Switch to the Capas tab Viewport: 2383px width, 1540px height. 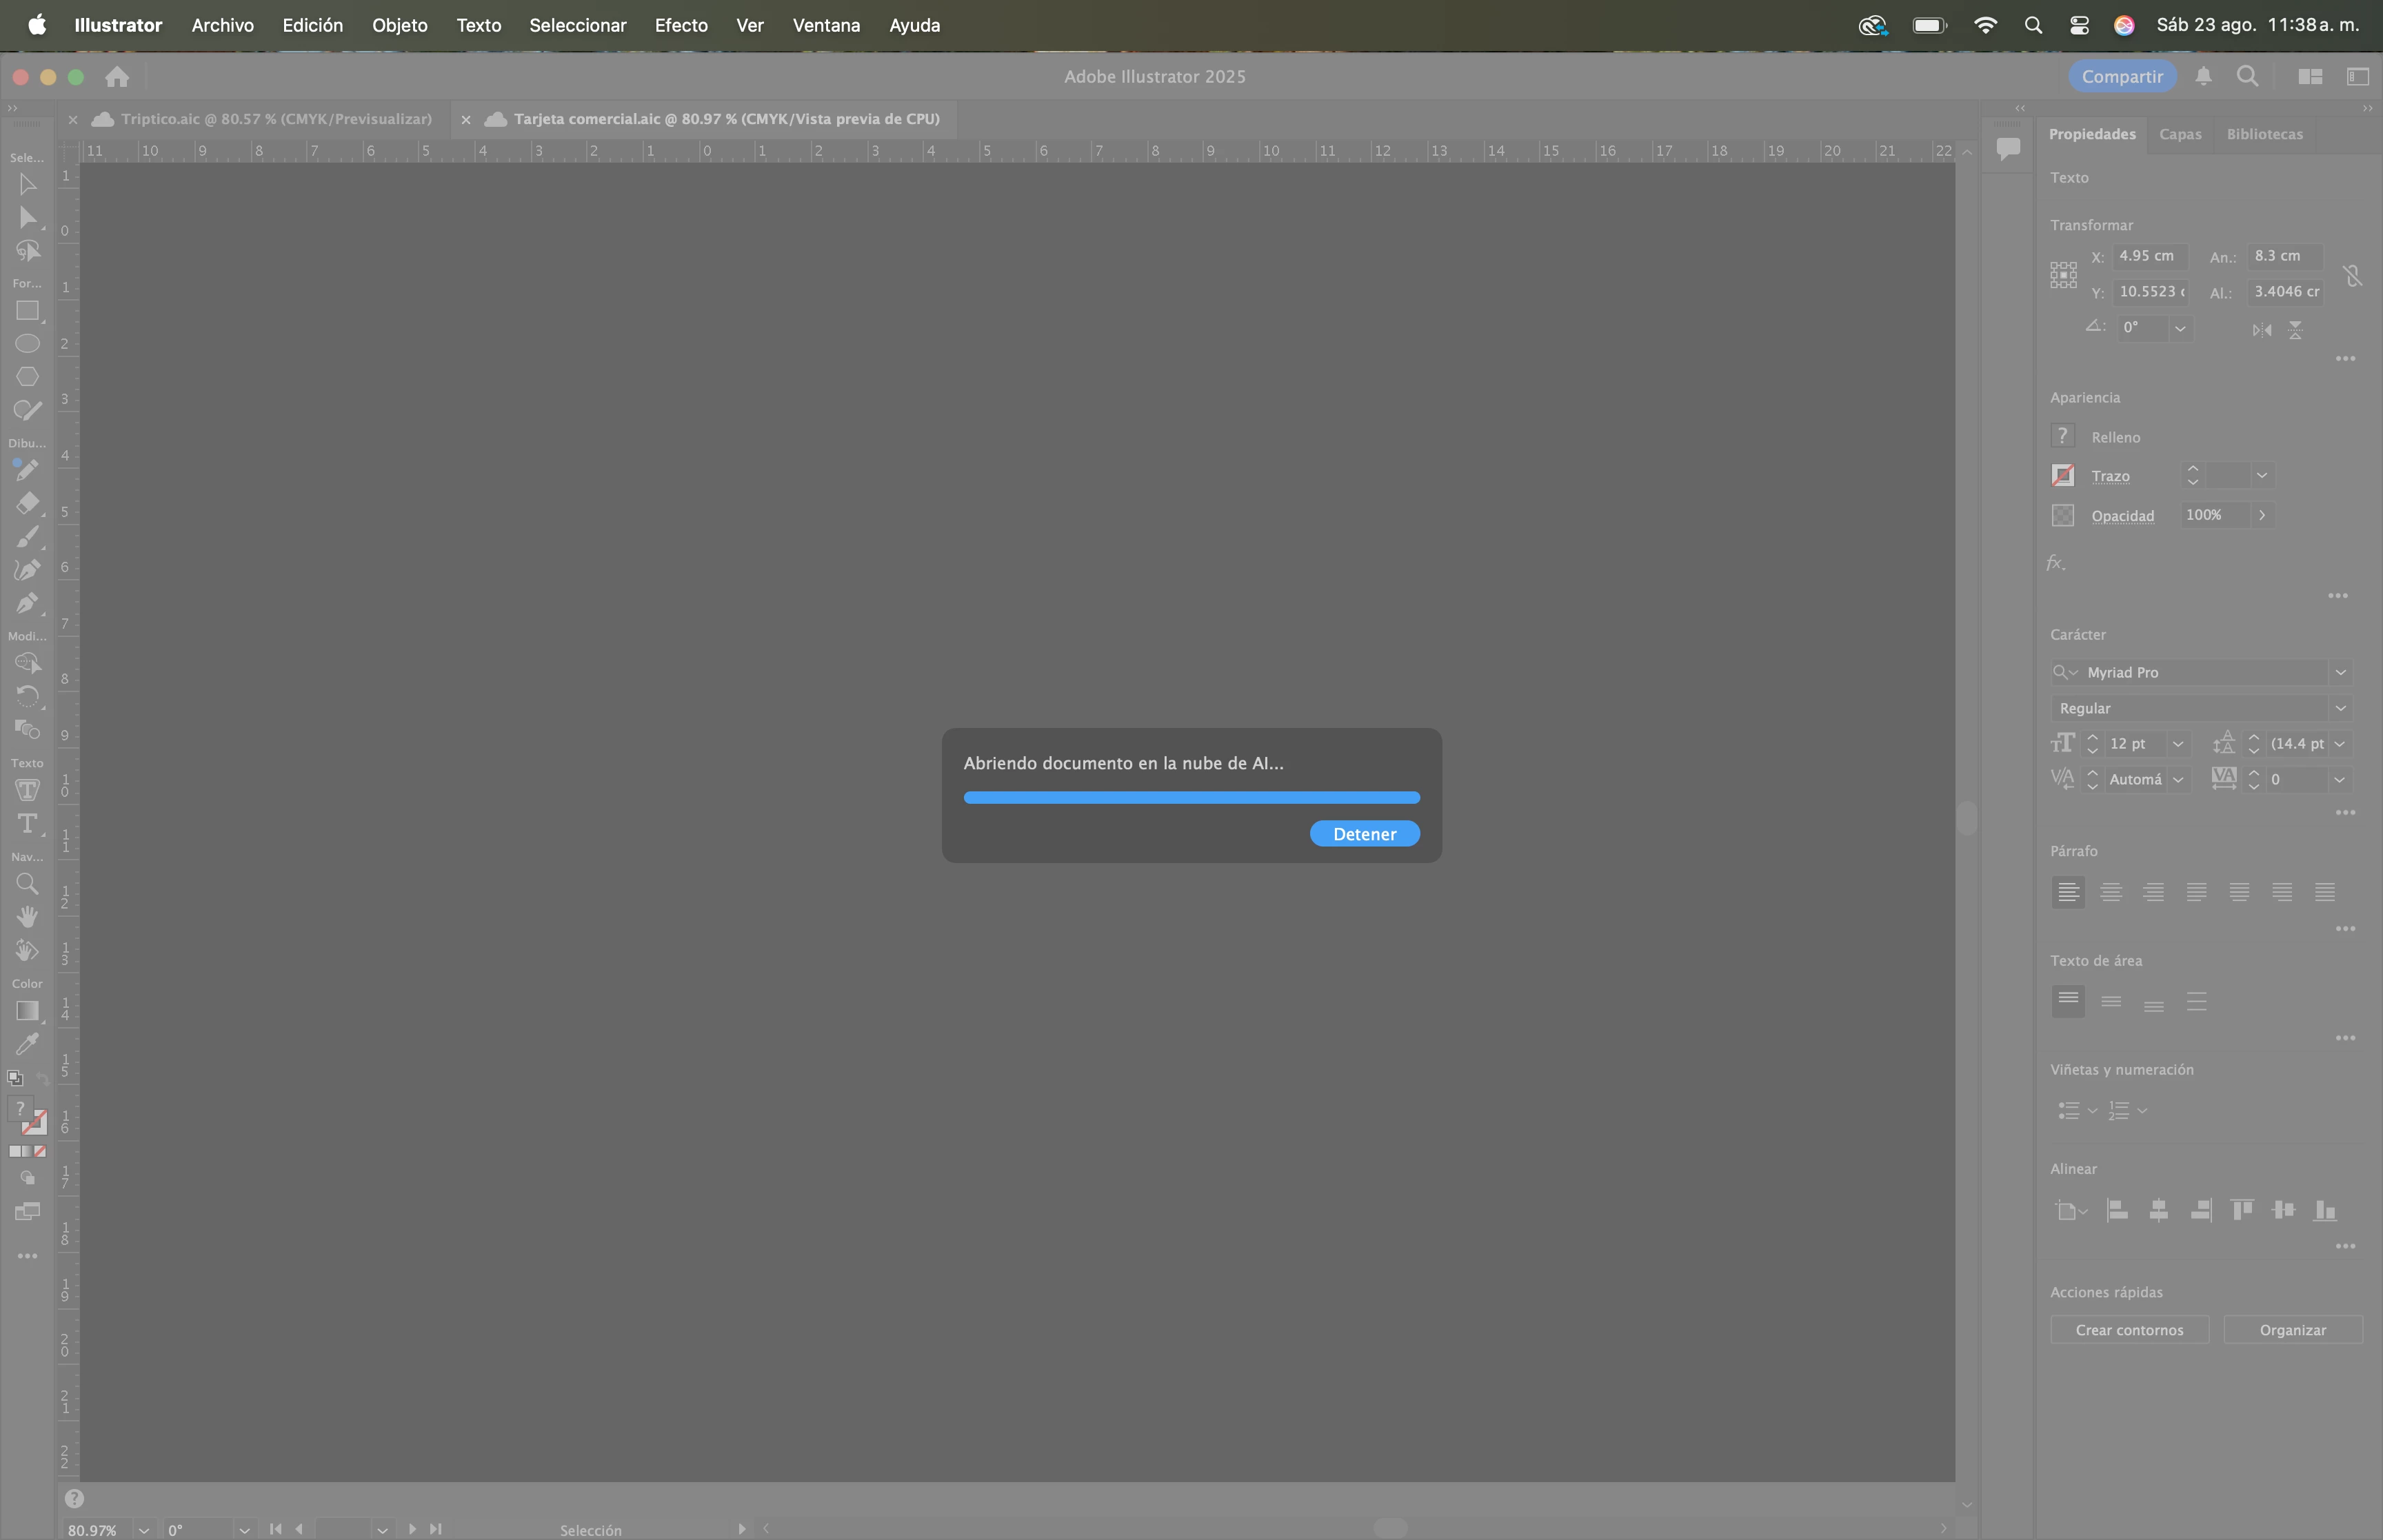coord(2180,134)
